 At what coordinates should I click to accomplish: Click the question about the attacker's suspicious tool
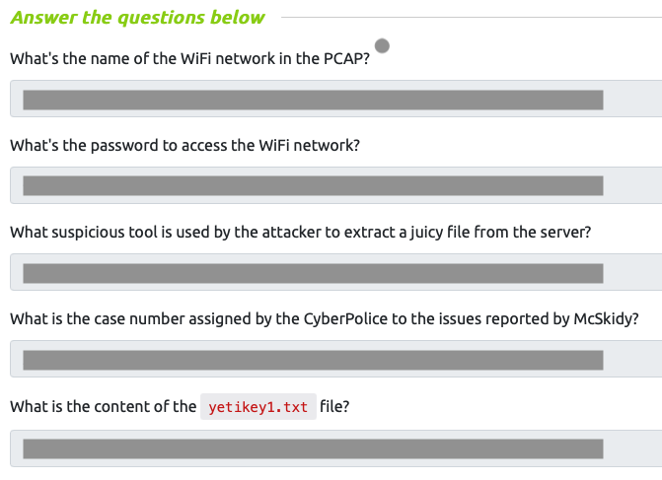tap(301, 233)
